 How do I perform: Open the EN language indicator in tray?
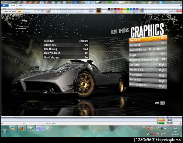pyautogui.click(x=143, y=127)
